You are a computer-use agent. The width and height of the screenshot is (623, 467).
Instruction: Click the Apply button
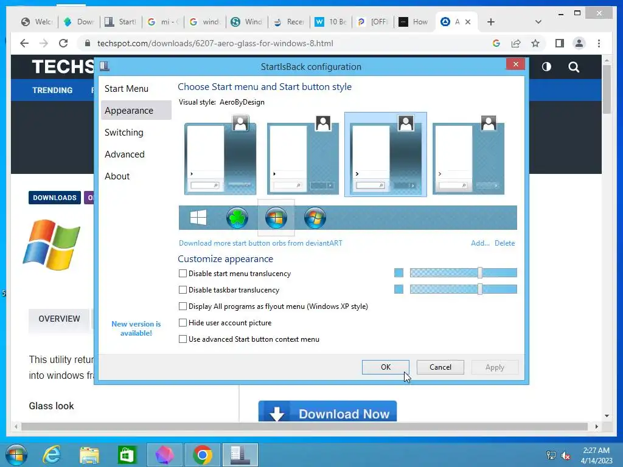pos(495,367)
